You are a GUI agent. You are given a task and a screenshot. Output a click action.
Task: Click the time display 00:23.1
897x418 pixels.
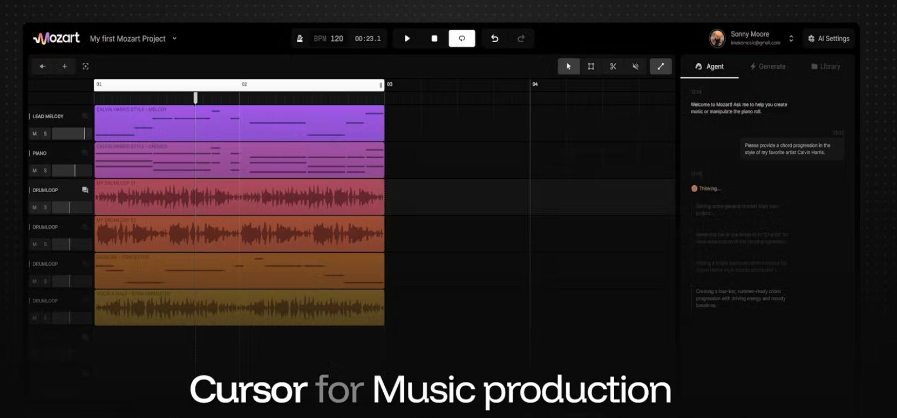click(368, 38)
